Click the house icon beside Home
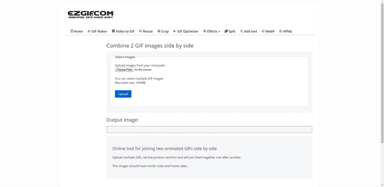 coord(72,31)
